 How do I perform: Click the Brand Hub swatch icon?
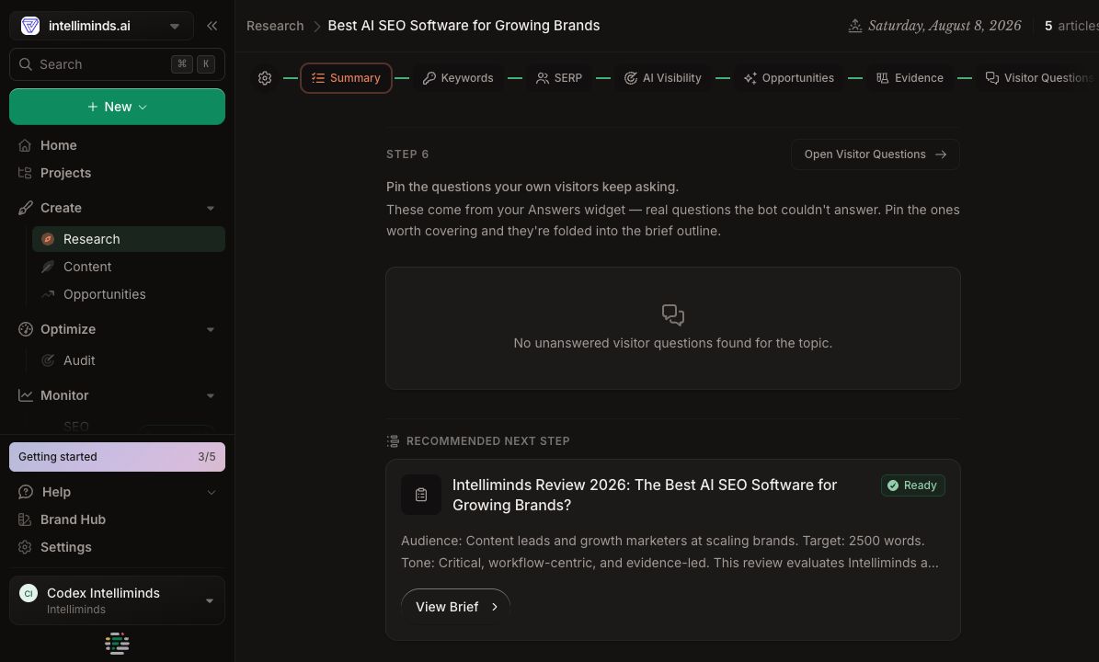coord(25,519)
